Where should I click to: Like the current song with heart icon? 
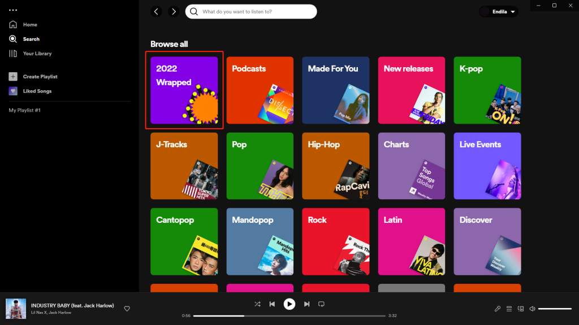[127, 309]
